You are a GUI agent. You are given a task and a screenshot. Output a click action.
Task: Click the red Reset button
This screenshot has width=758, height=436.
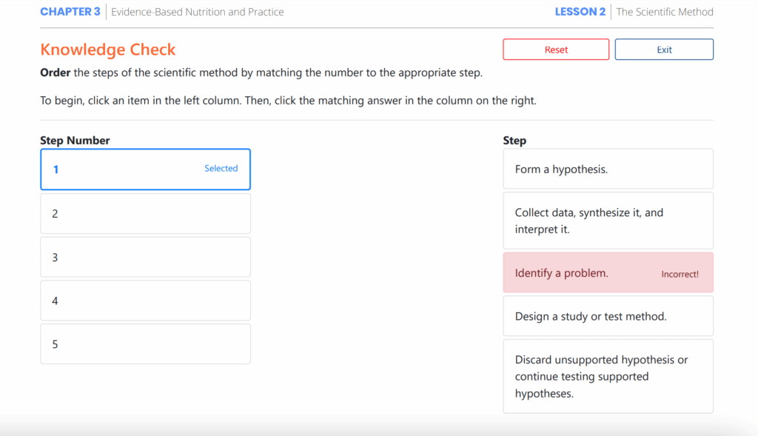(x=556, y=50)
